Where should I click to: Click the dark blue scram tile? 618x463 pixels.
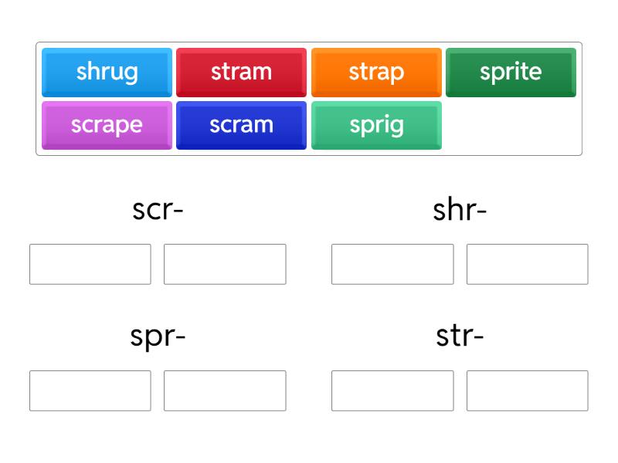point(241,125)
